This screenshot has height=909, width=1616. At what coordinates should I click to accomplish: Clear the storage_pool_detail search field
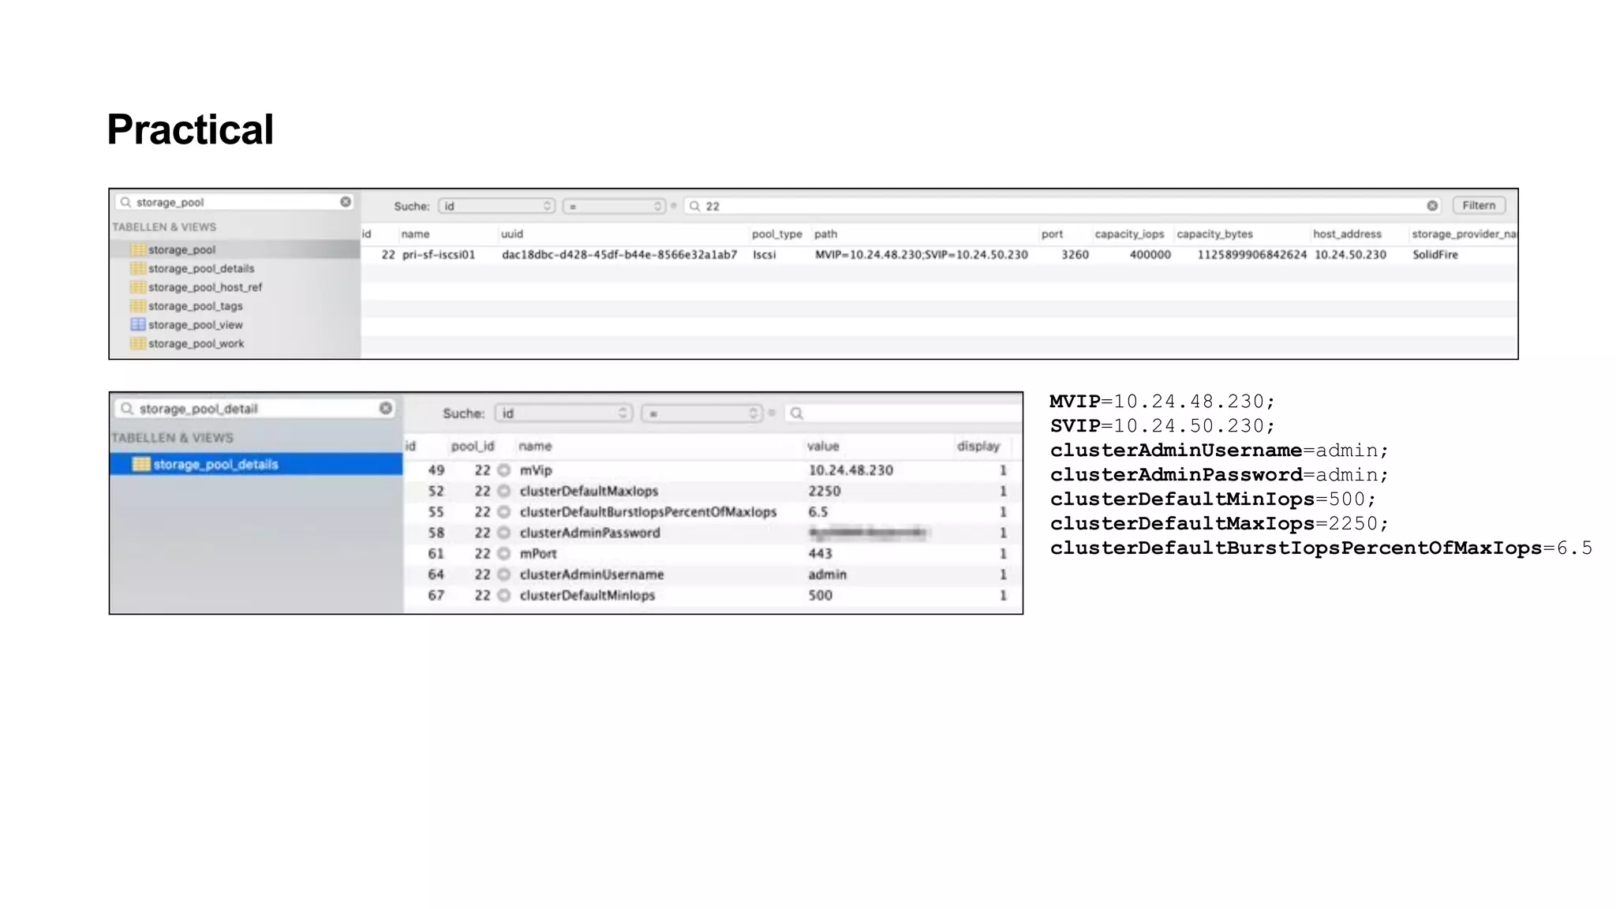point(385,408)
